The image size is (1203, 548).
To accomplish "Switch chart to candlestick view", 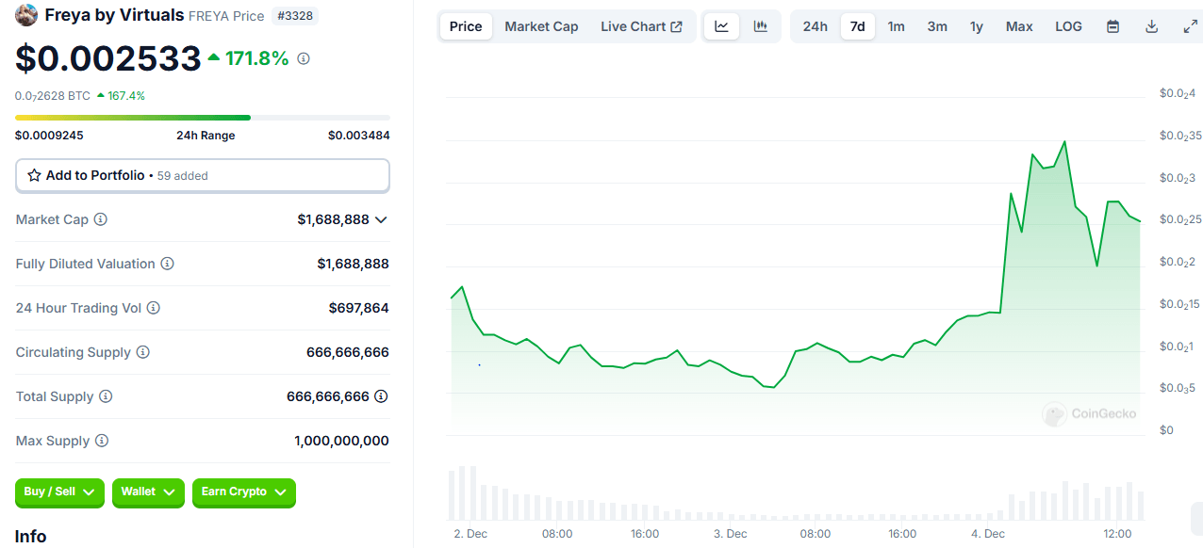I will (760, 25).
